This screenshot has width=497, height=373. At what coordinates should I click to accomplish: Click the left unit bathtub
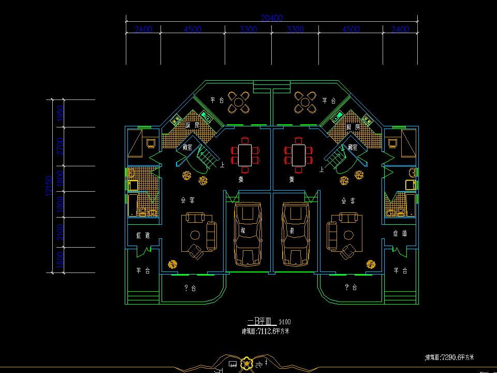pyautogui.click(x=133, y=205)
